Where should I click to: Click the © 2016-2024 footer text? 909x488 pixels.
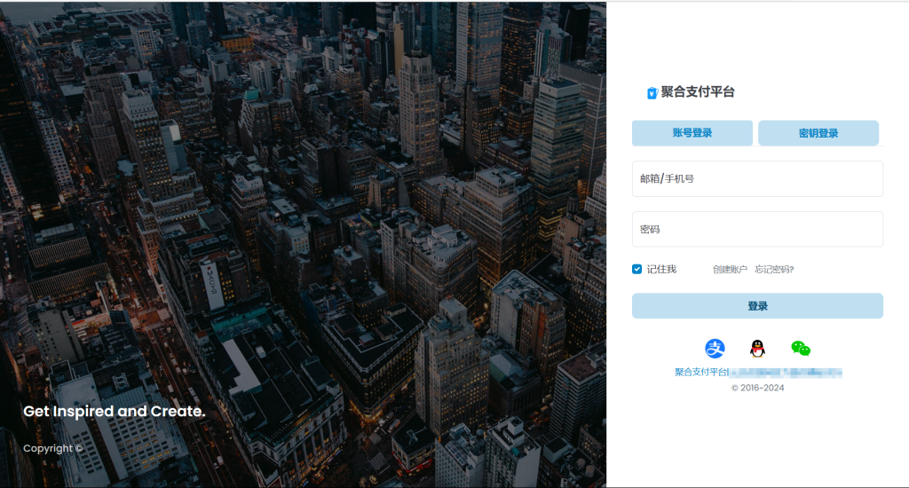point(758,388)
